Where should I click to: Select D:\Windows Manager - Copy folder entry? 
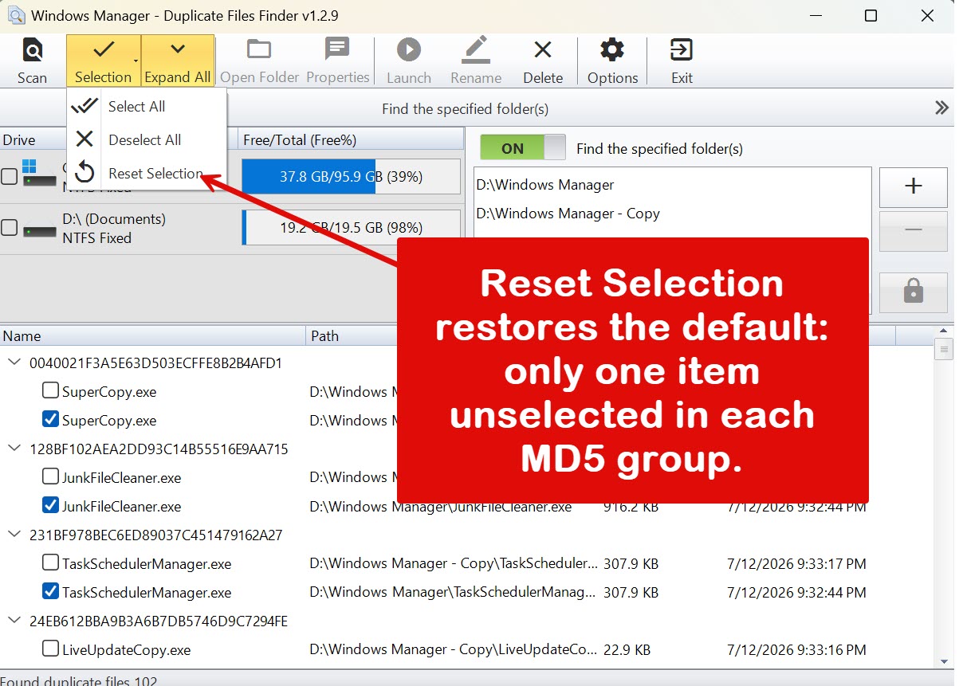coord(568,214)
